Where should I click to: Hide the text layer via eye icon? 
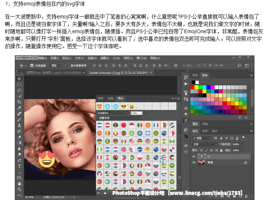[194, 156]
